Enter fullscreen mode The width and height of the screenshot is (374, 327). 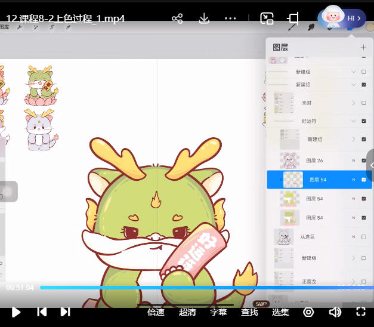360,311
